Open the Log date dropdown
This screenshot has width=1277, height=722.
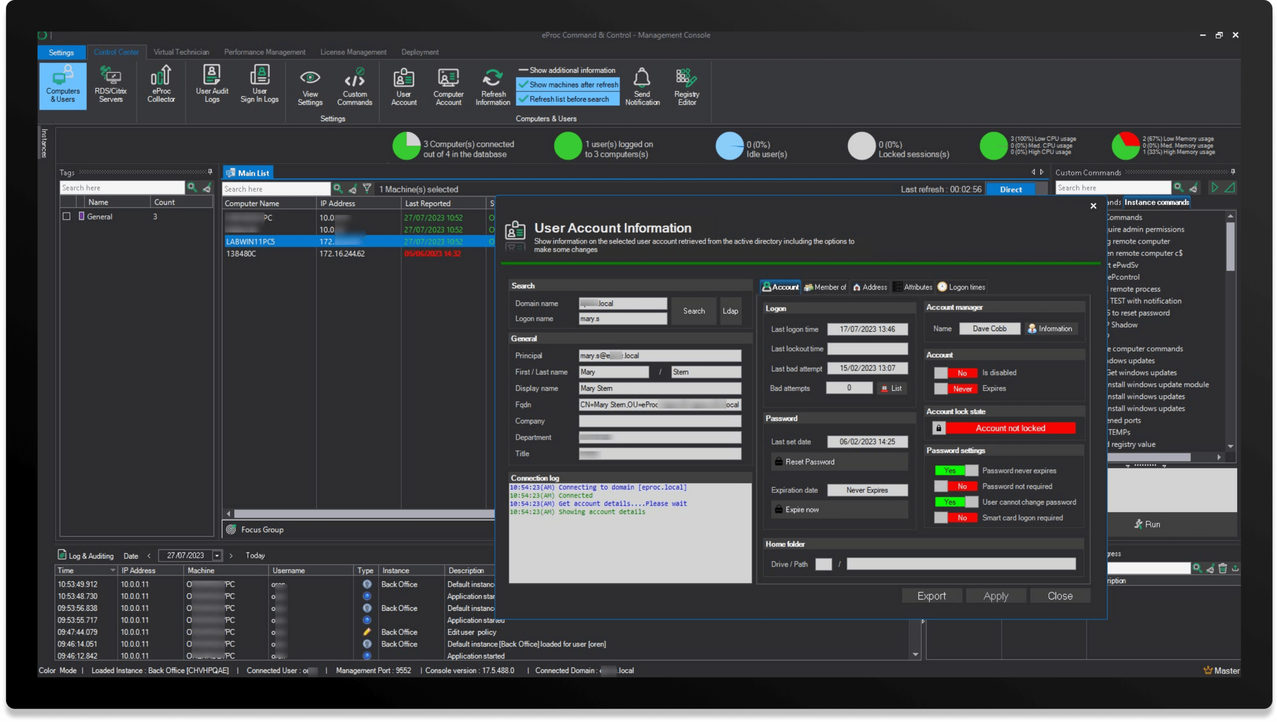pyautogui.click(x=217, y=555)
